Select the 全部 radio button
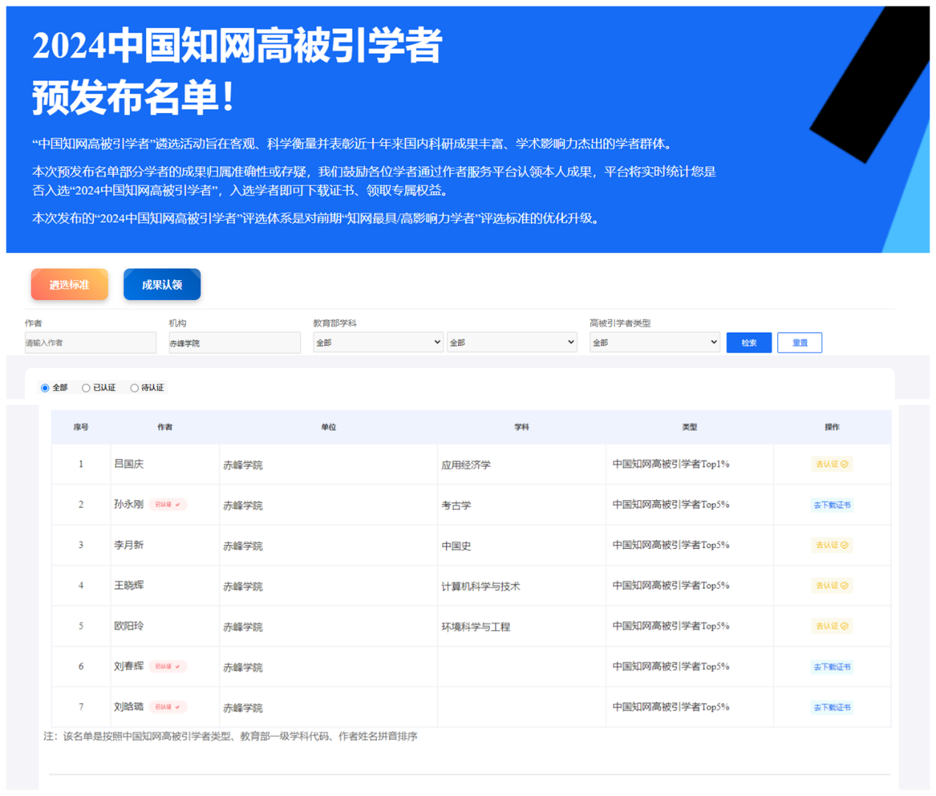 [45, 388]
